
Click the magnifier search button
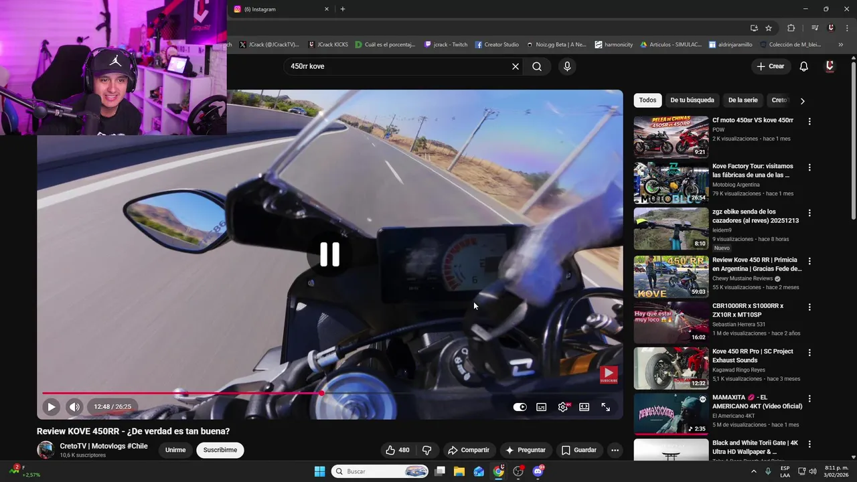tap(537, 66)
